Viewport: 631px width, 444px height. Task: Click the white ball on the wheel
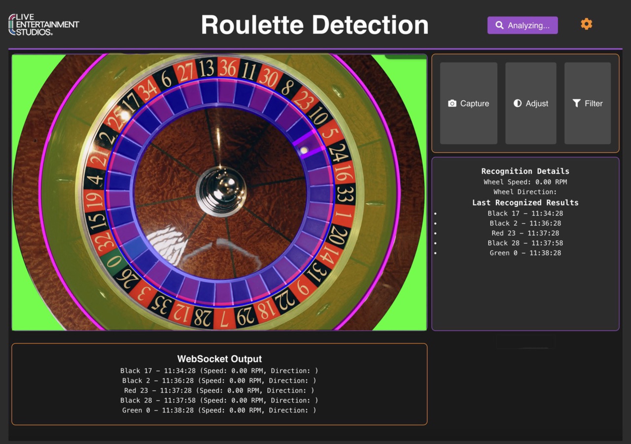tap(304, 150)
